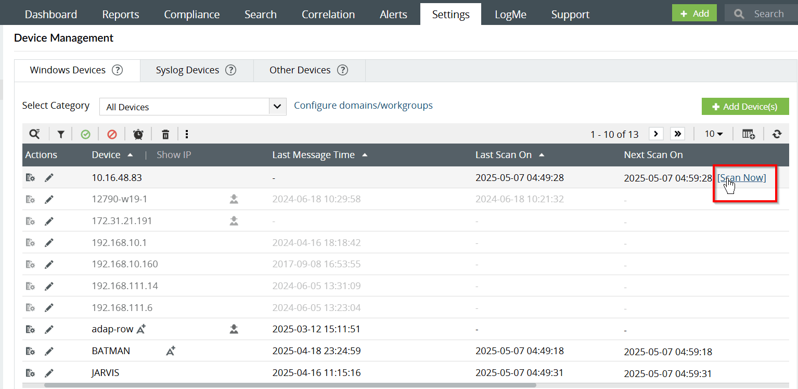Open the rows-per-page 10 dropdown
The width and height of the screenshot is (798, 389).
click(x=714, y=134)
